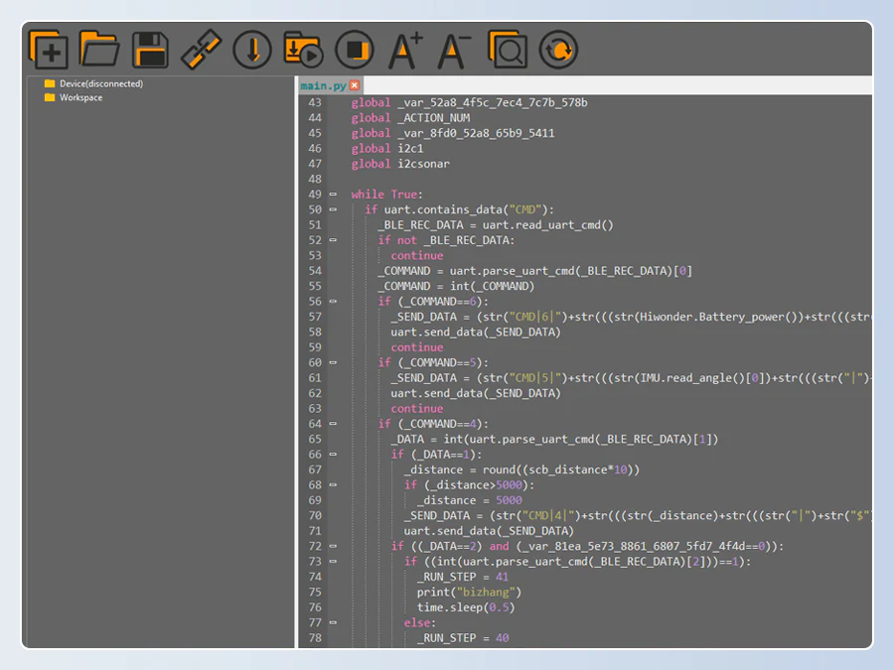
Task: Open the search magnifier icon in the toolbar
Action: [507, 50]
